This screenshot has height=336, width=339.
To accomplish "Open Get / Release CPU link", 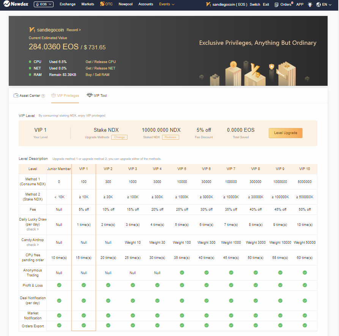I will (x=101, y=62).
